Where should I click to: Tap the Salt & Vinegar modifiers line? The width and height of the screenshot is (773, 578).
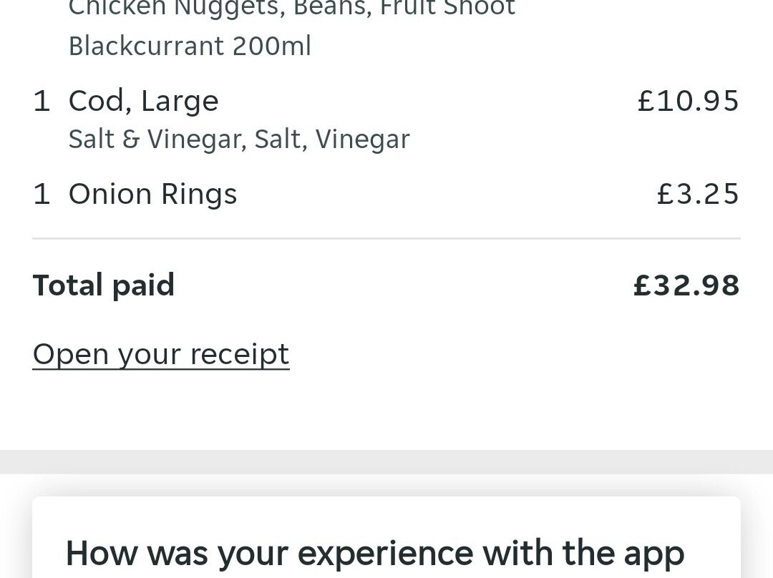pyautogui.click(x=239, y=139)
